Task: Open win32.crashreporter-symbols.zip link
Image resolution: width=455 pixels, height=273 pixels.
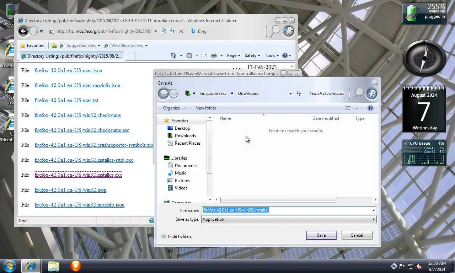Action: pos(94,145)
